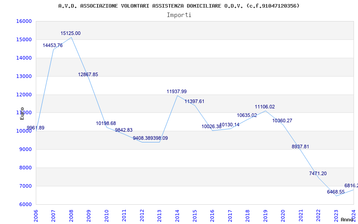
Task: Click the 6000 y-axis label
Action: coord(25,205)
